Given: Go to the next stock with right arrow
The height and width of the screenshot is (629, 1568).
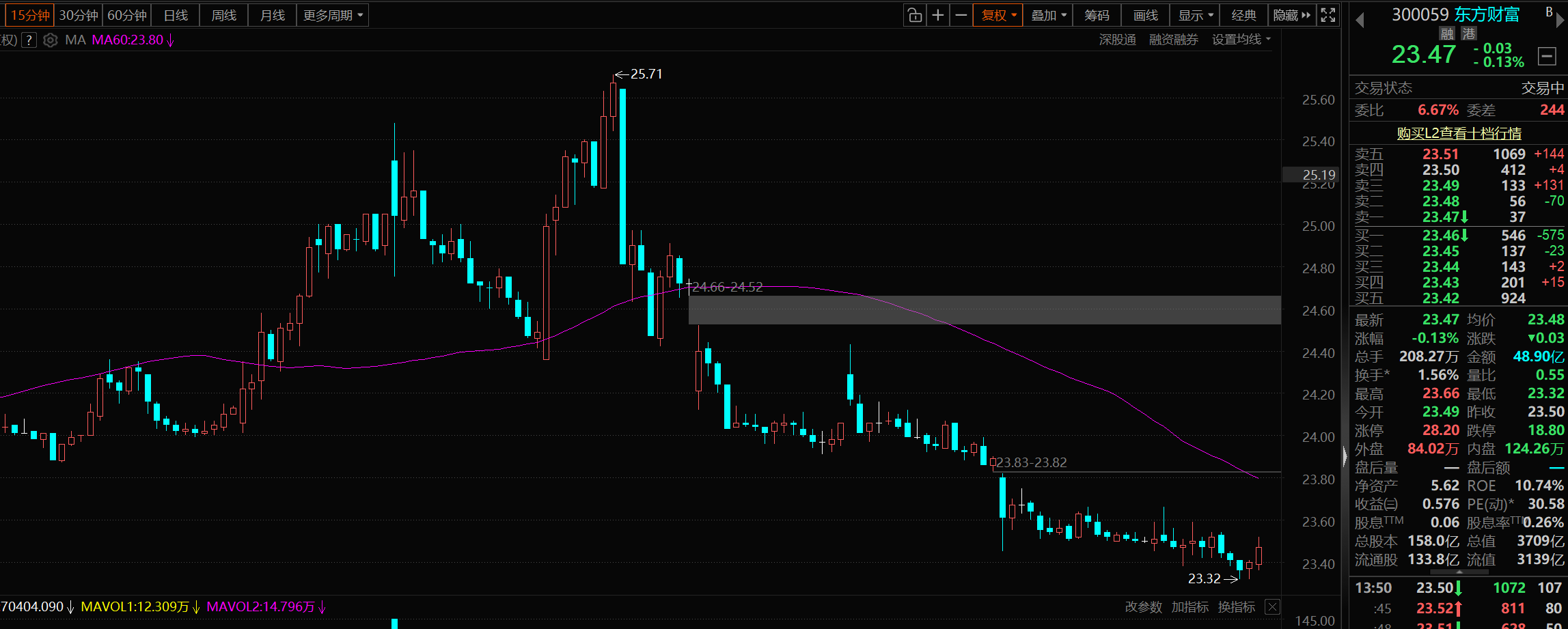Looking at the screenshot, I should point(1560,20).
